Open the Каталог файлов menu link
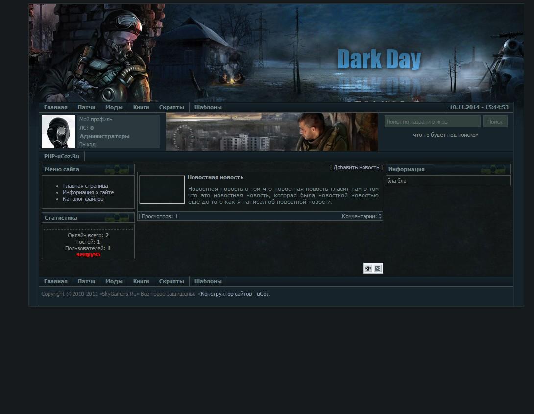The image size is (534, 414). (83, 199)
